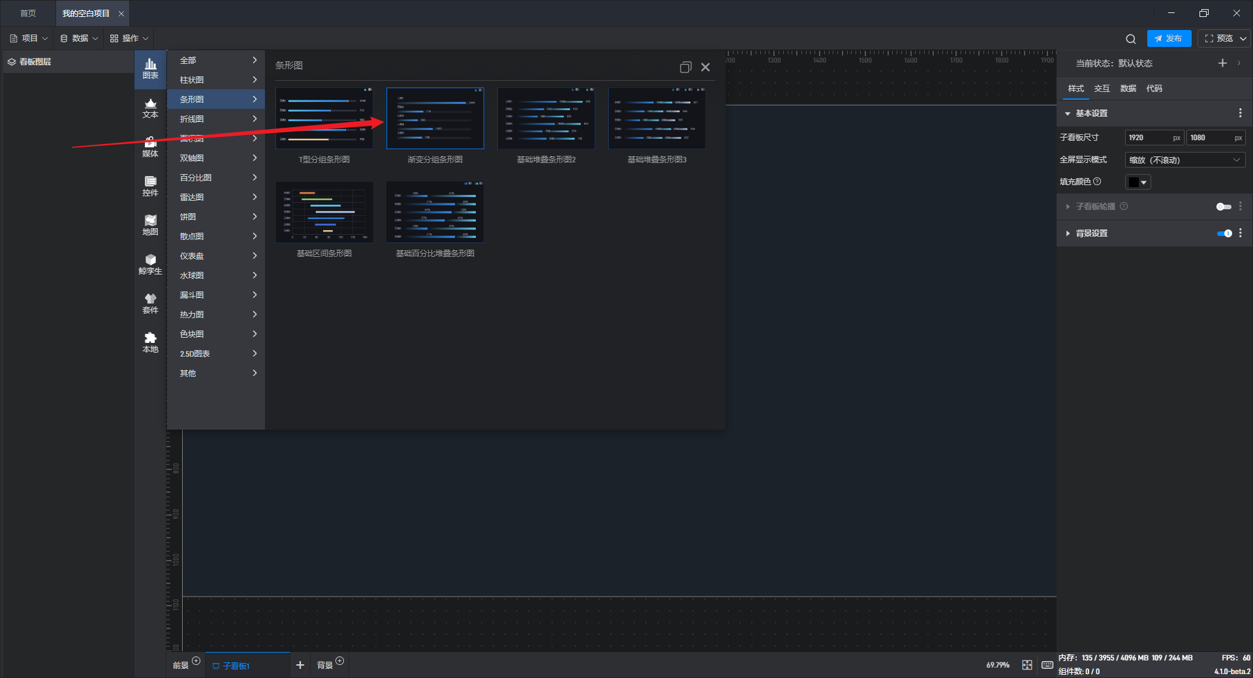The height and width of the screenshot is (678, 1253).
Task: Open the 操作 menu
Action: pos(129,38)
